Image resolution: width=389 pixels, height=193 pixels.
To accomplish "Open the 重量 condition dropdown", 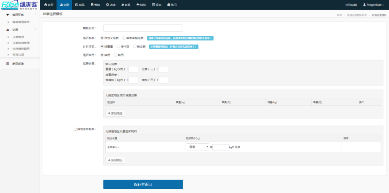I will [x=197, y=147].
